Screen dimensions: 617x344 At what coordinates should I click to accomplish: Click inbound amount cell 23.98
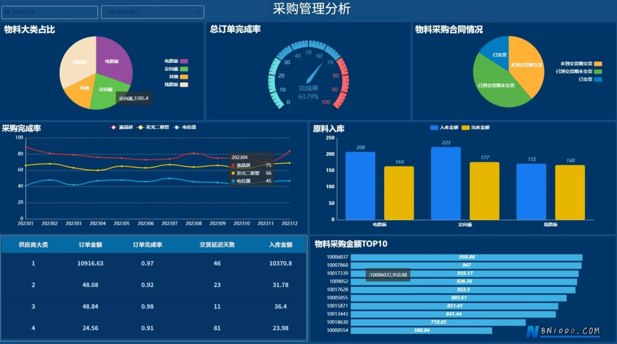(281, 328)
